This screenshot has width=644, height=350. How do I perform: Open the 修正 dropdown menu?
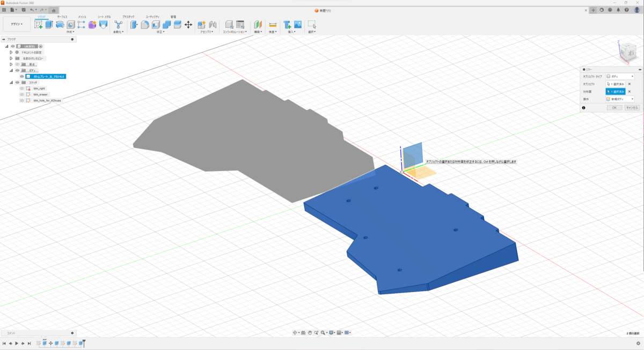tap(160, 32)
